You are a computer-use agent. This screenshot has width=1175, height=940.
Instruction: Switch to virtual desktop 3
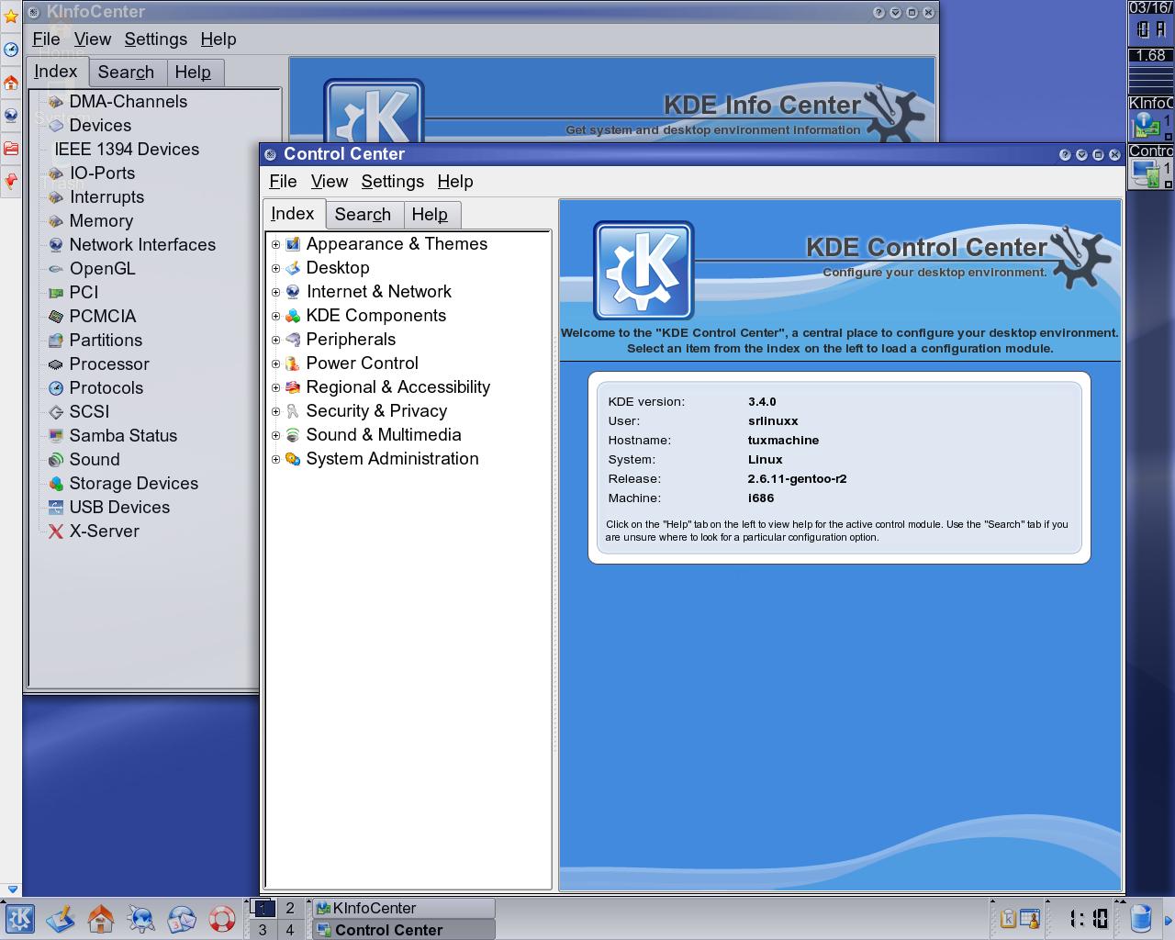pyautogui.click(x=263, y=930)
